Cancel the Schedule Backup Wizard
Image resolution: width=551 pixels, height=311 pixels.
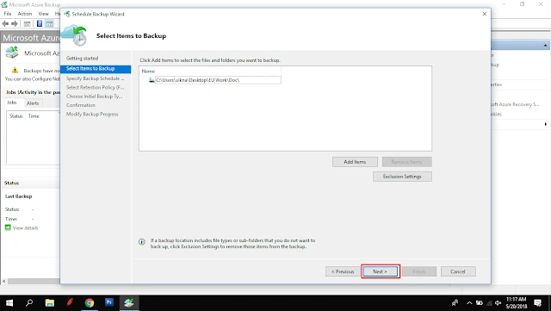(x=458, y=271)
